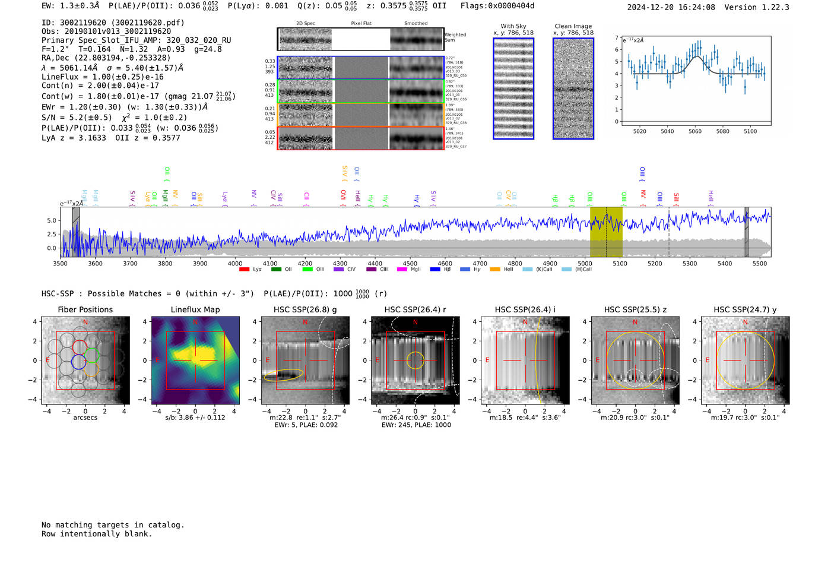This screenshot has width=831, height=566.
Task: Open the Lineflux Map thumbnail
Action: 195,361
